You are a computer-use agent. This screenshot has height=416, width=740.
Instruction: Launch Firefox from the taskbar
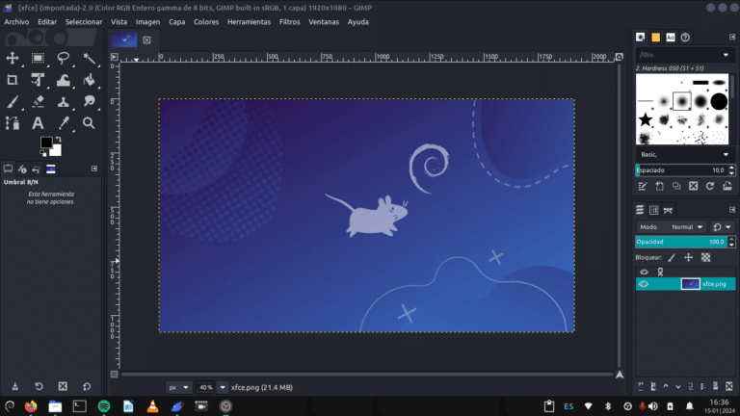(31, 406)
